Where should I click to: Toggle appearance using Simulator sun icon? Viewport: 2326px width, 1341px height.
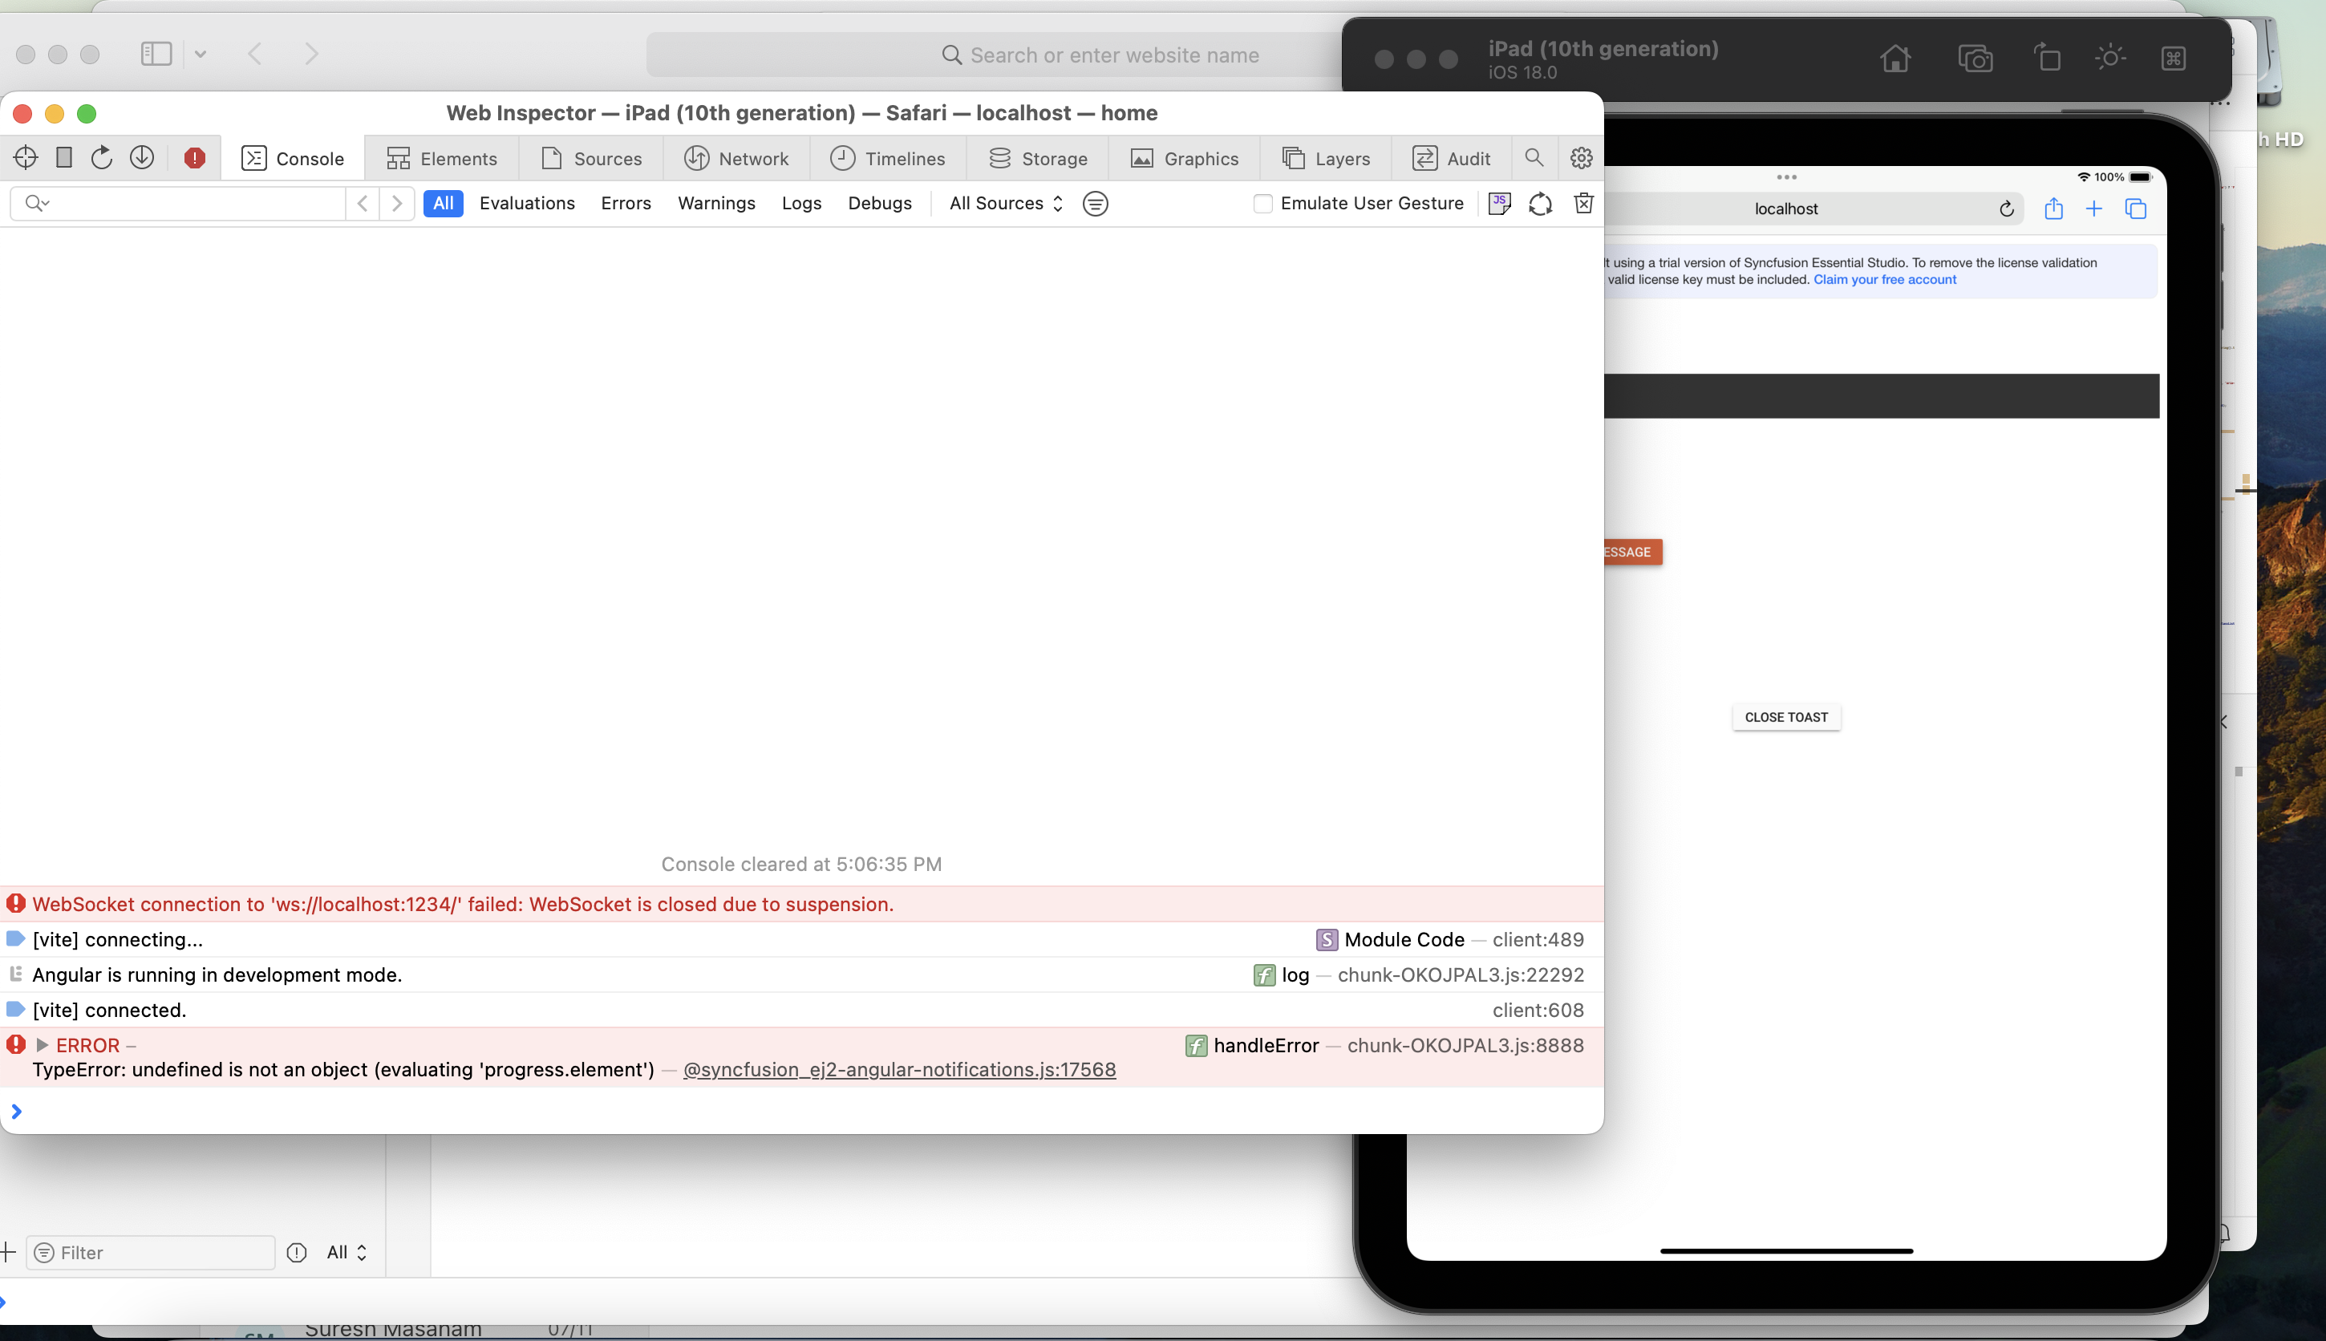point(2109,58)
